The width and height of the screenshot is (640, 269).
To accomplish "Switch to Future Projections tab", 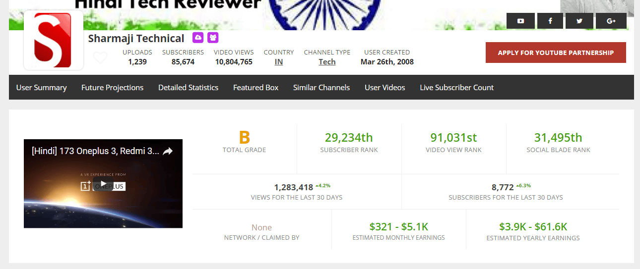I will tap(112, 87).
